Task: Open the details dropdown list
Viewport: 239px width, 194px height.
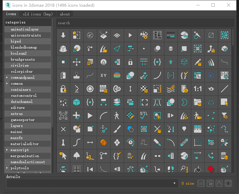Action: [174, 183]
